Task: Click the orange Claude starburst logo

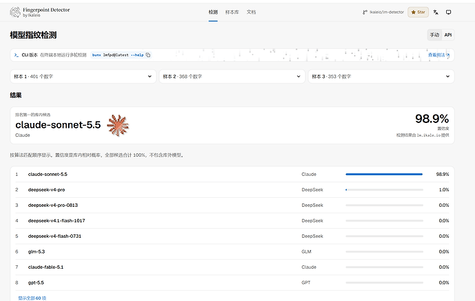Action: 118,125
